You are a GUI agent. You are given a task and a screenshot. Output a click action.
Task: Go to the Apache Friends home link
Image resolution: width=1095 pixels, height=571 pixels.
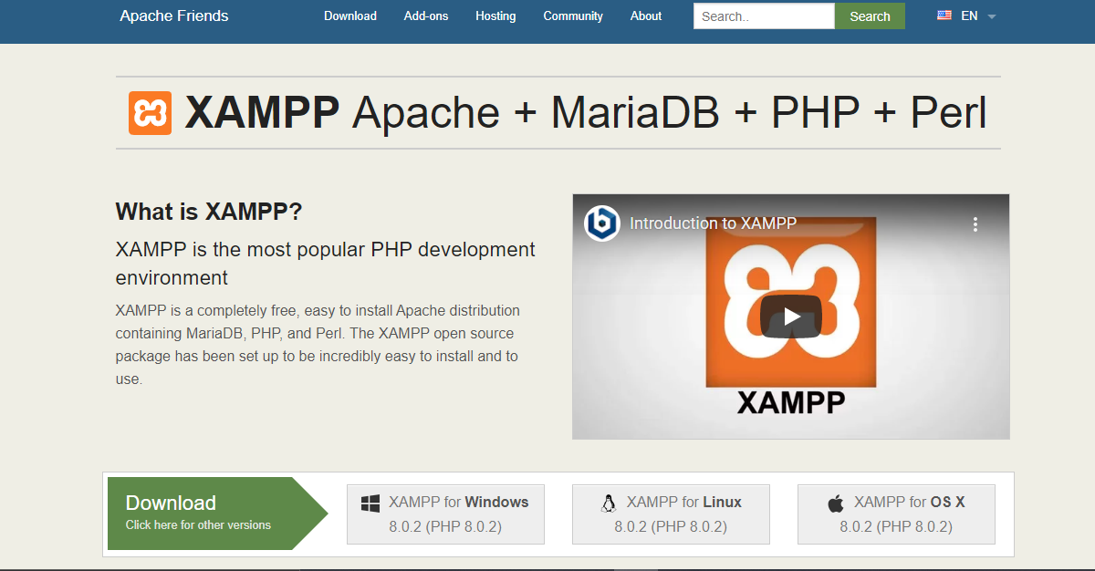pos(174,16)
